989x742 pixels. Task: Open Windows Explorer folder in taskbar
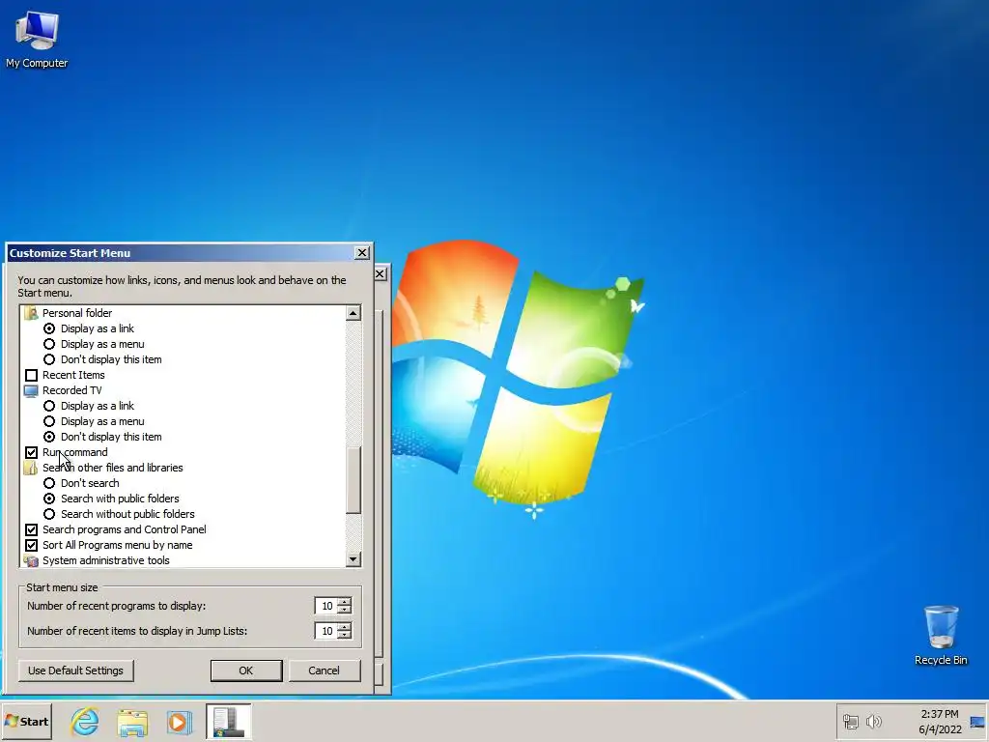131,722
